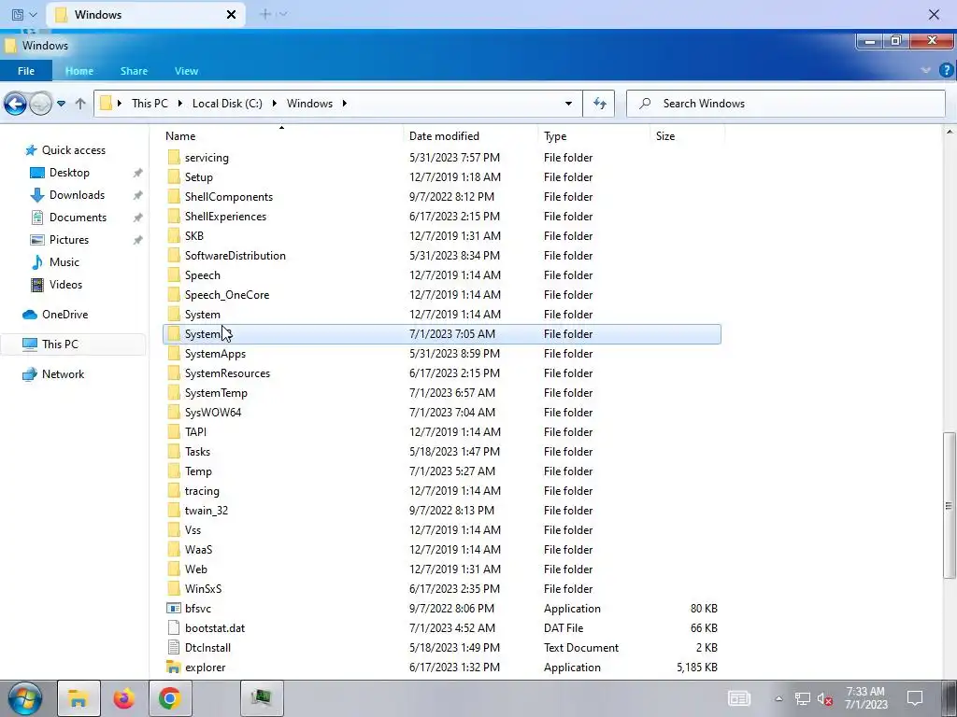
Task: Select OneDrive in the navigation pane
Action: pos(64,315)
